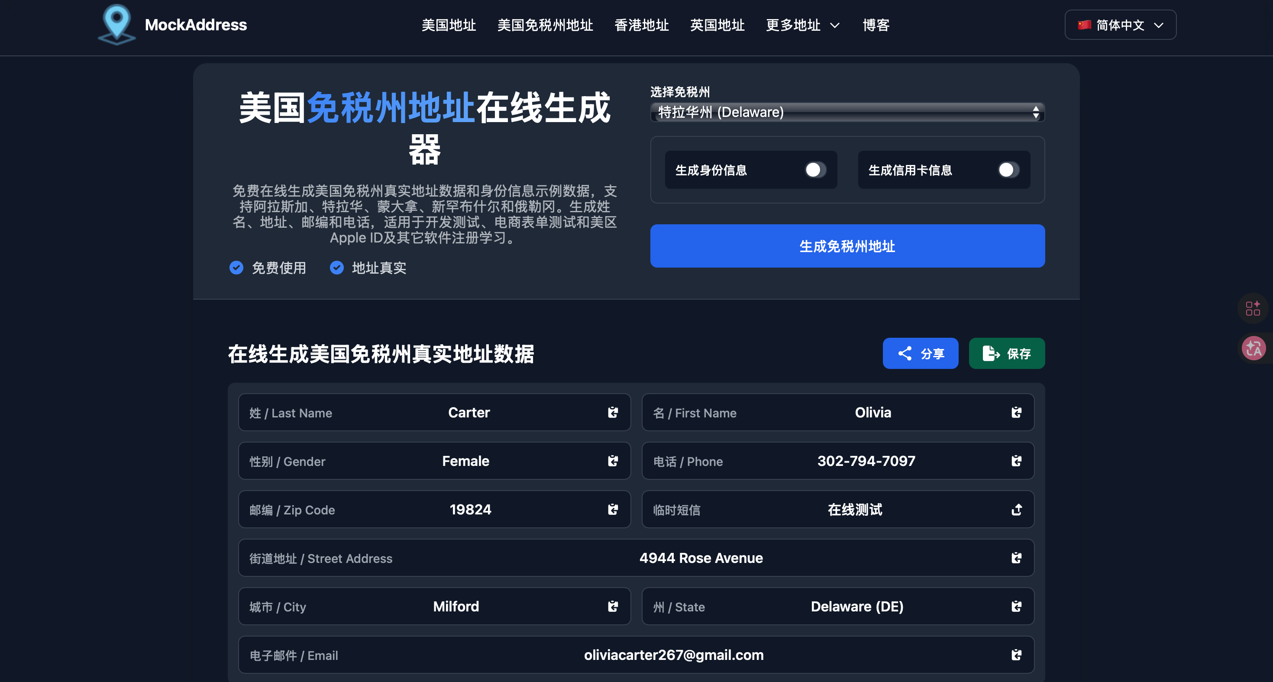Click the green 保存 button
This screenshot has width=1273, height=682.
(1007, 353)
